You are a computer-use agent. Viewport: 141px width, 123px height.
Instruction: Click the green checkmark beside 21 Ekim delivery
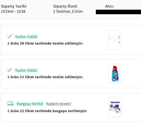click(10, 70)
